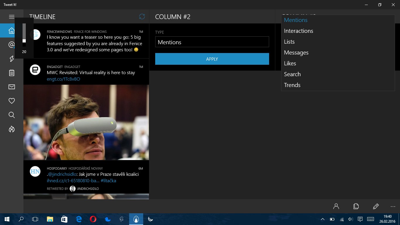Launch Opera from the taskbar
The width and height of the screenshot is (400, 225).
click(93, 219)
